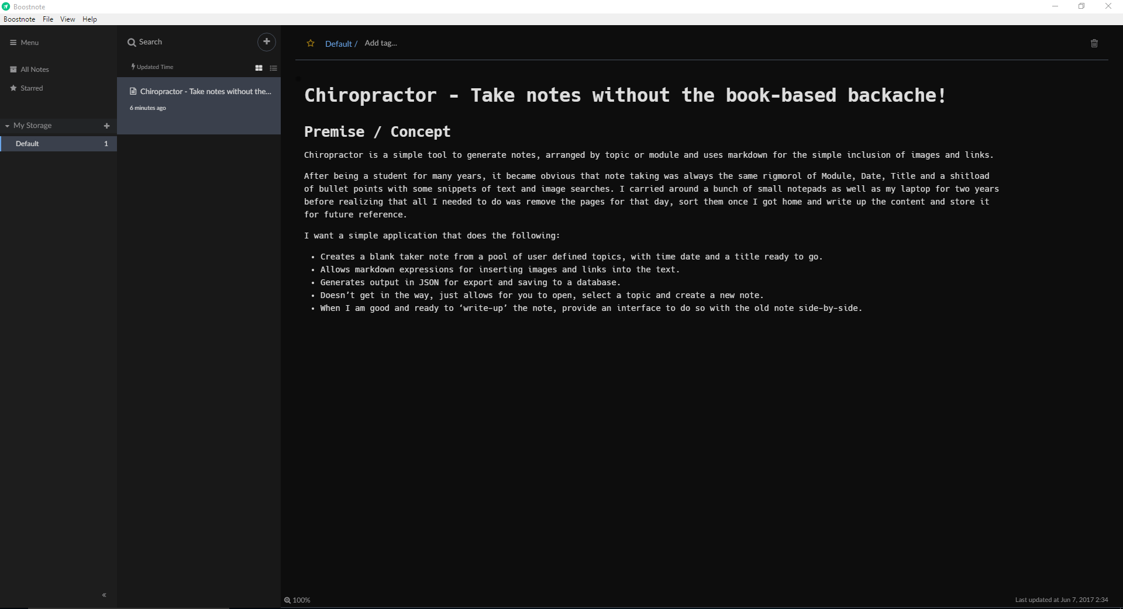Open the Boostnote menu
This screenshot has width=1123, height=609.
pyautogui.click(x=19, y=19)
